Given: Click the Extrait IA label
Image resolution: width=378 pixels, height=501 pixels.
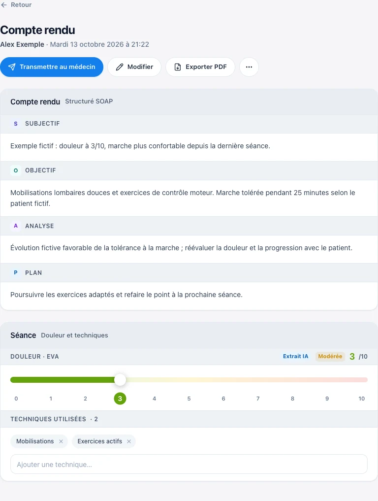Looking at the screenshot, I should (x=296, y=356).
